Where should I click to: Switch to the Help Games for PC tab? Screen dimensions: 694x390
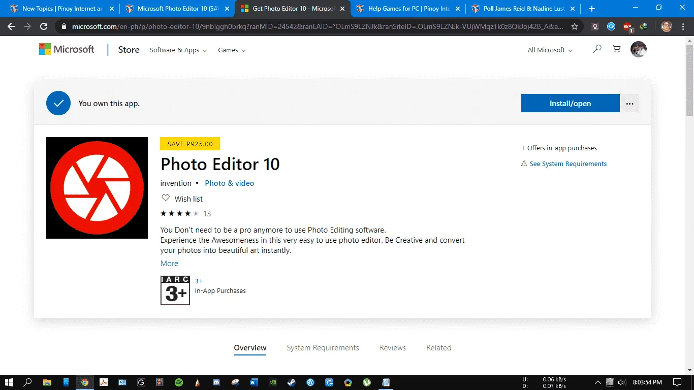409,9
